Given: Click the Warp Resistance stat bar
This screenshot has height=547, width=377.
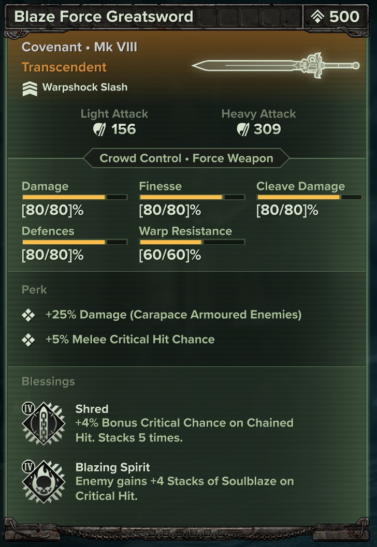Looking at the screenshot, I should pyautogui.click(x=192, y=242).
